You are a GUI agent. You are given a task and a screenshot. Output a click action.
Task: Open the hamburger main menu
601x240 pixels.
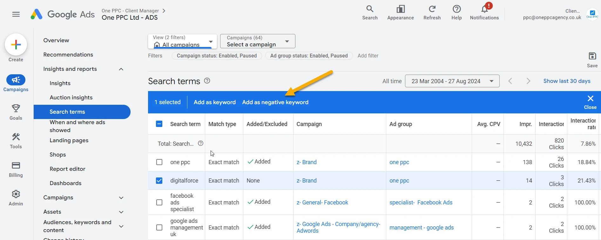16,14
